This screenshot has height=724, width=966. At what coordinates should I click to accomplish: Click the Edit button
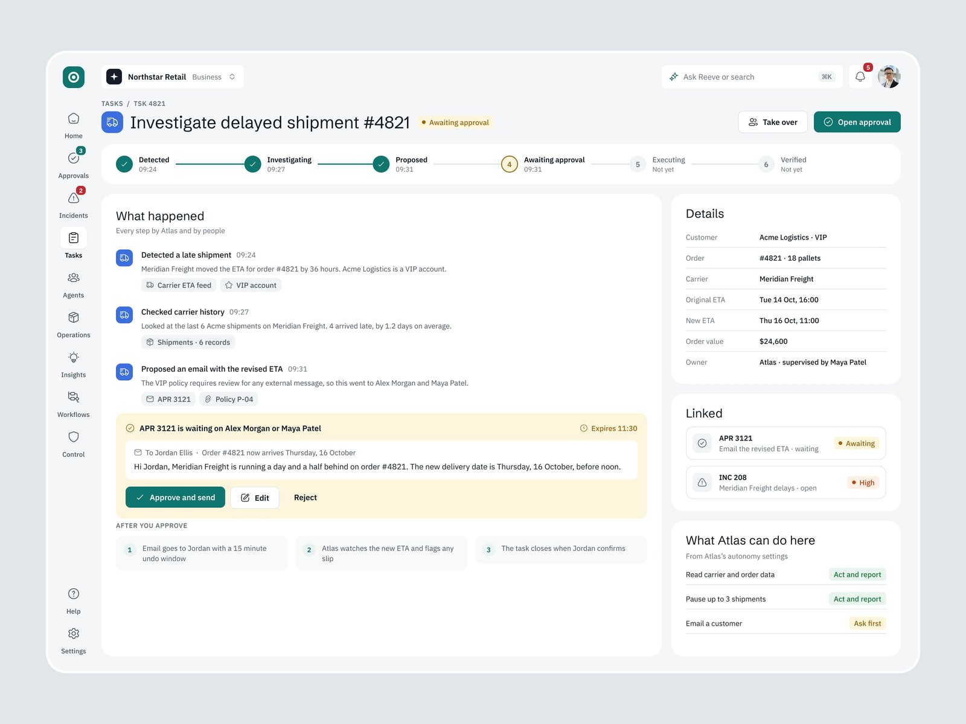(x=255, y=498)
